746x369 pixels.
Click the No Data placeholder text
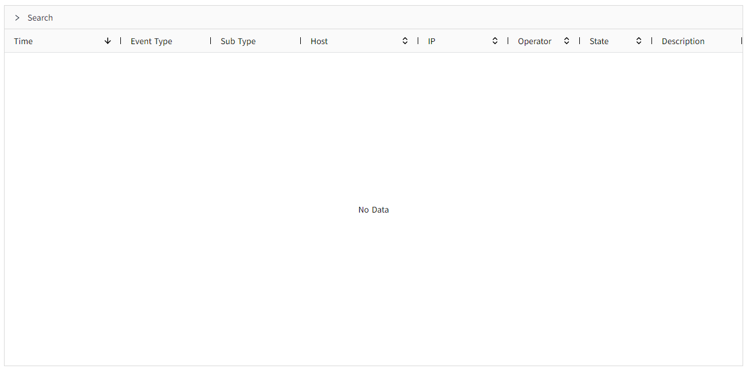(x=374, y=210)
